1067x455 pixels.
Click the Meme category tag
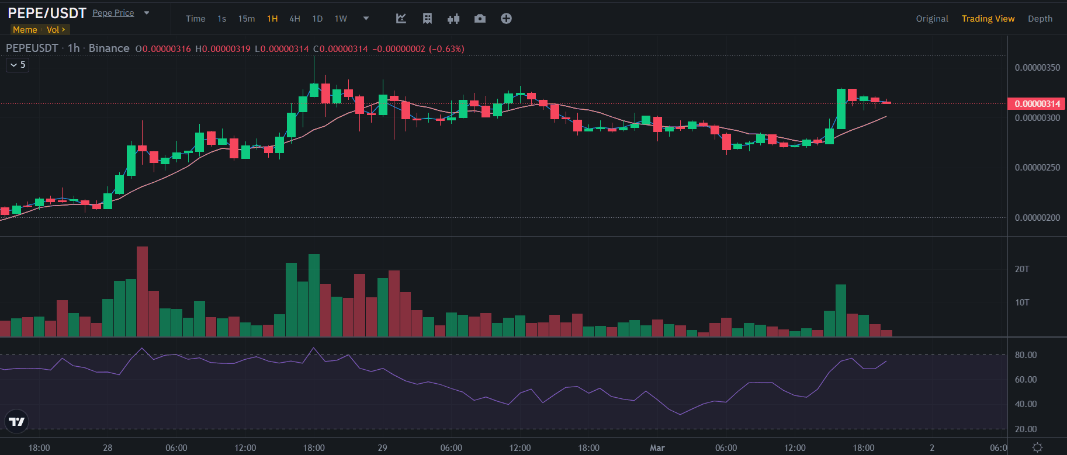(x=25, y=30)
